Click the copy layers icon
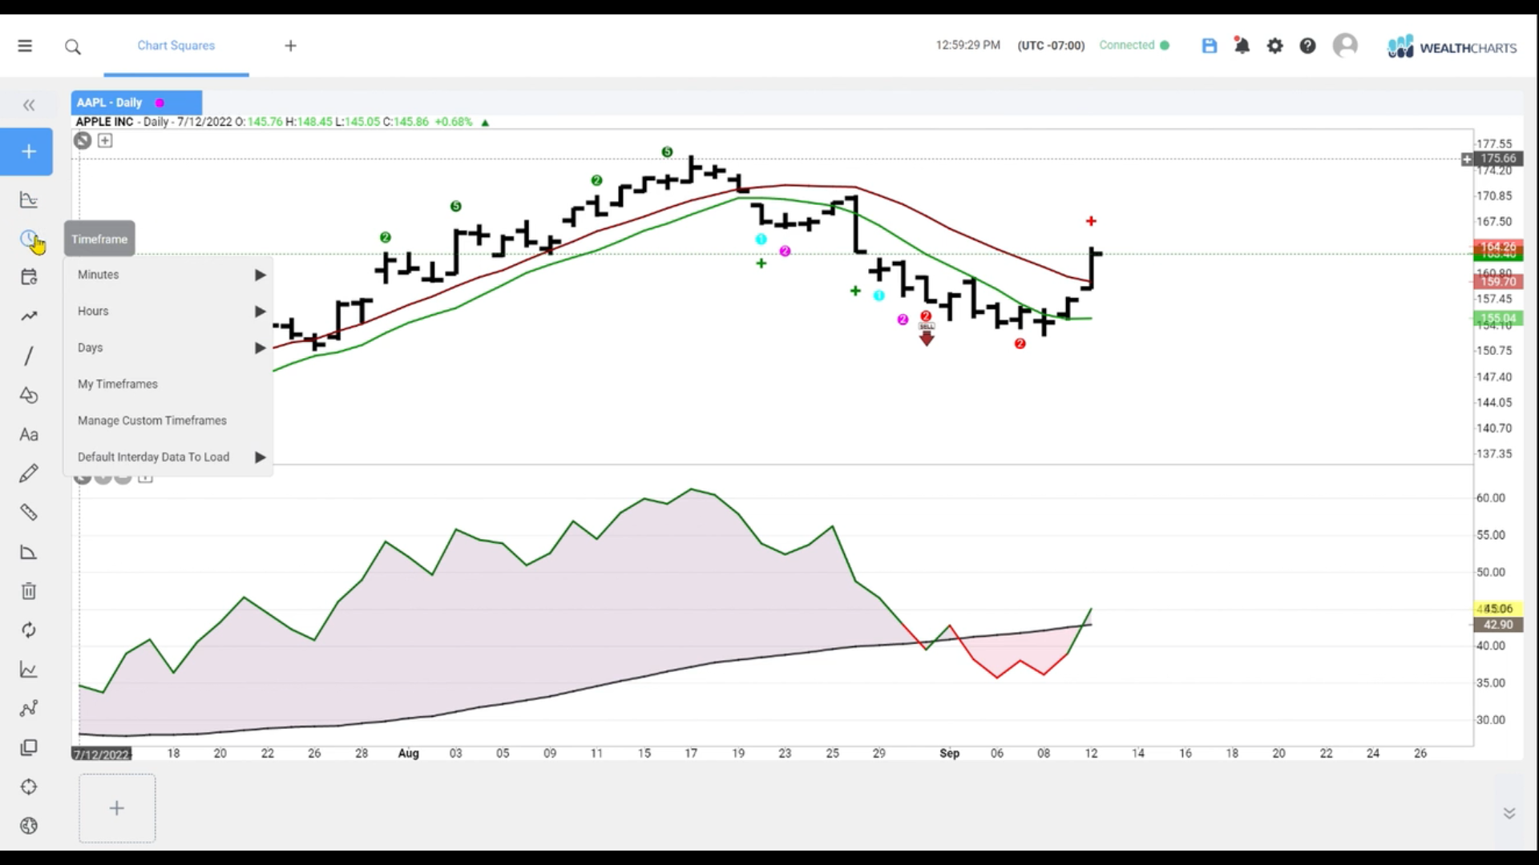This screenshot has height=865, width=1539. 29,747
